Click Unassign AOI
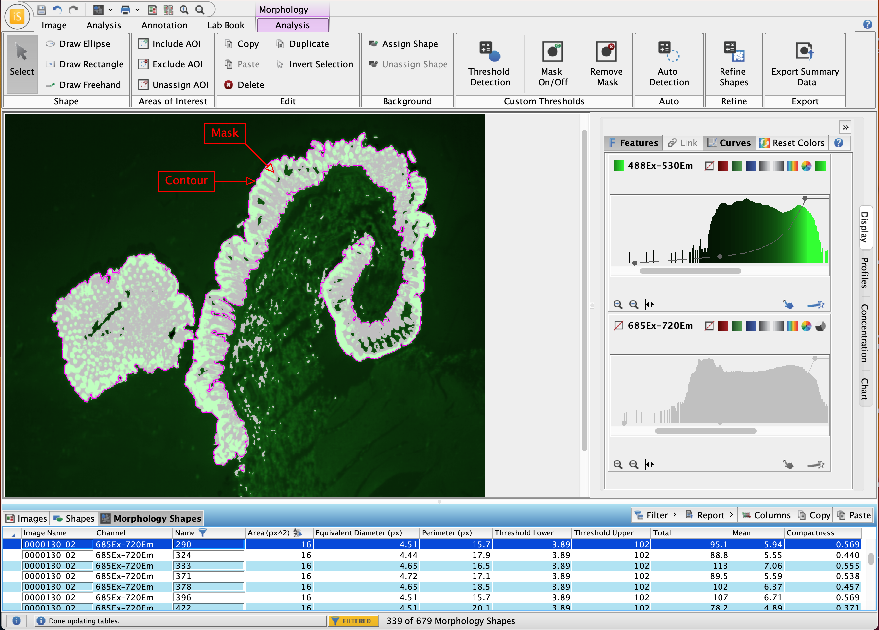Screen dimensions: 879x630 pos(174,85)
